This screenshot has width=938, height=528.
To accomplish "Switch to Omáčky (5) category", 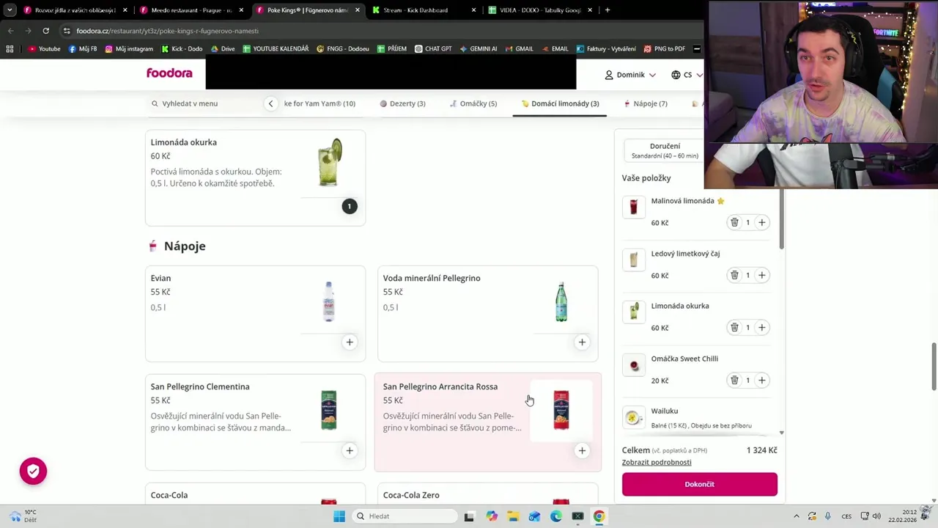I will click(473, 103).
